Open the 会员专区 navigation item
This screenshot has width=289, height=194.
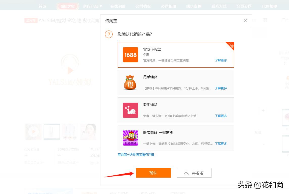[x=244, y=6]
